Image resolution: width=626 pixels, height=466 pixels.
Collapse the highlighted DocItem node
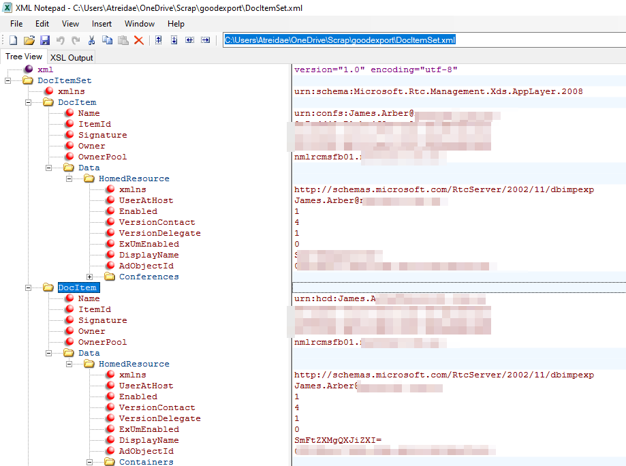pyautogui.click(x=28, y=288)
